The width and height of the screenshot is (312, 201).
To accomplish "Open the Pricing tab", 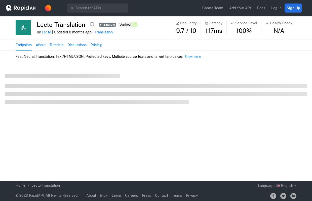I will [96, 45].
